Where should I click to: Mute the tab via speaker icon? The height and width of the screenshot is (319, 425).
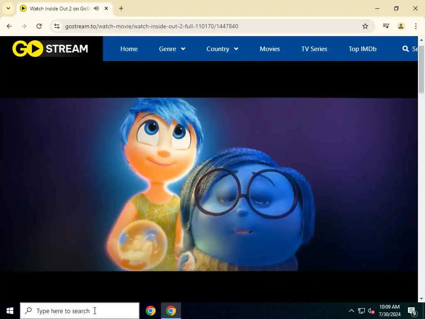96,8
